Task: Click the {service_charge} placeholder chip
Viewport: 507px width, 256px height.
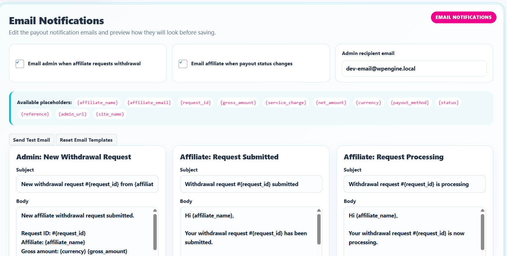Action: click(x=286, y=103)
